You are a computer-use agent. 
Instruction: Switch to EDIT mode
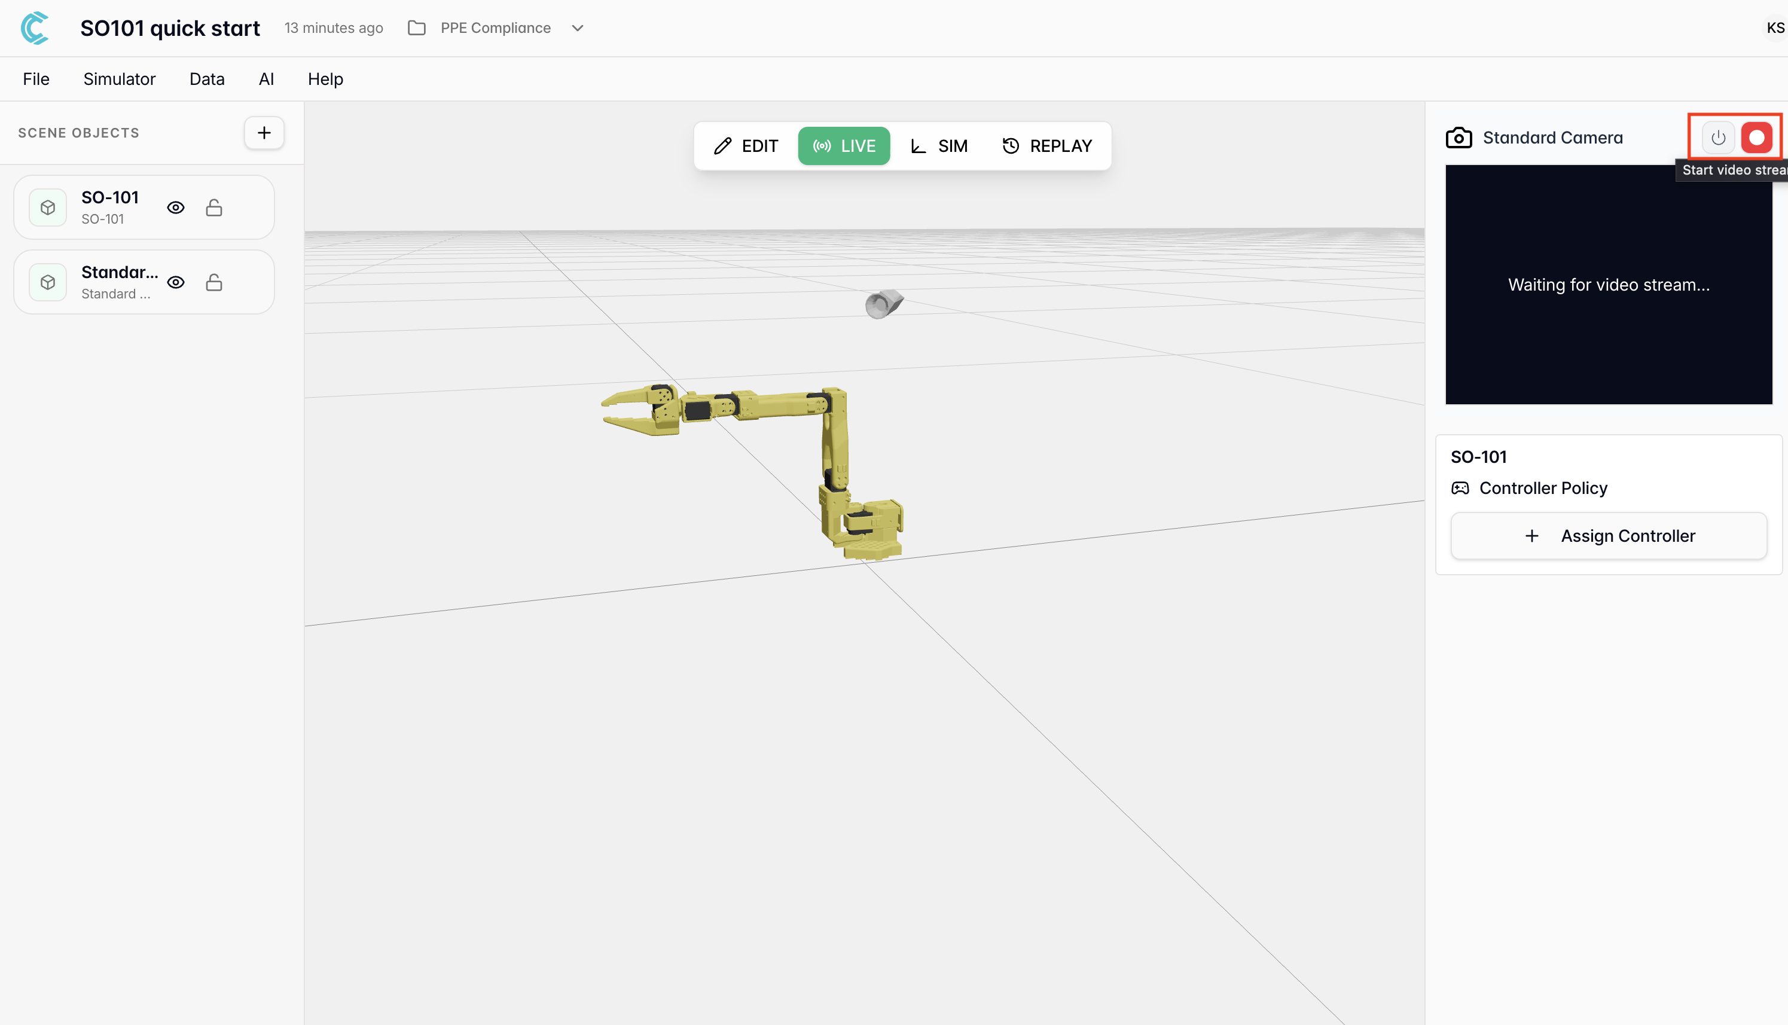click(746, 146)
